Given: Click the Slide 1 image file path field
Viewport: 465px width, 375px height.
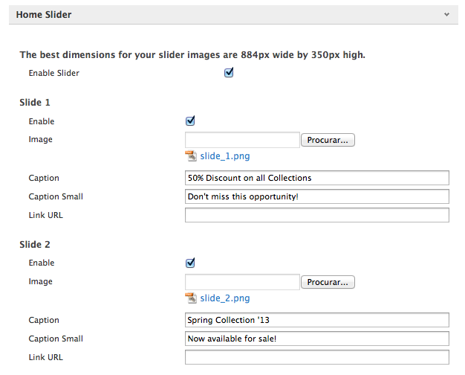Looking at the screenshot, I should [x=242, y=140].
